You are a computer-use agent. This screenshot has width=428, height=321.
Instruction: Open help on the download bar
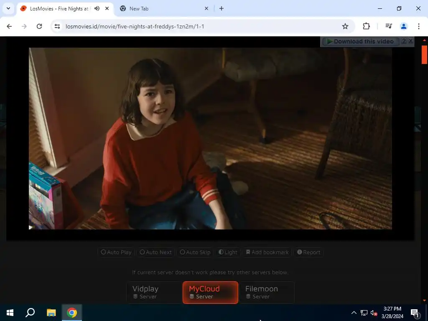(x=404, y=41)
